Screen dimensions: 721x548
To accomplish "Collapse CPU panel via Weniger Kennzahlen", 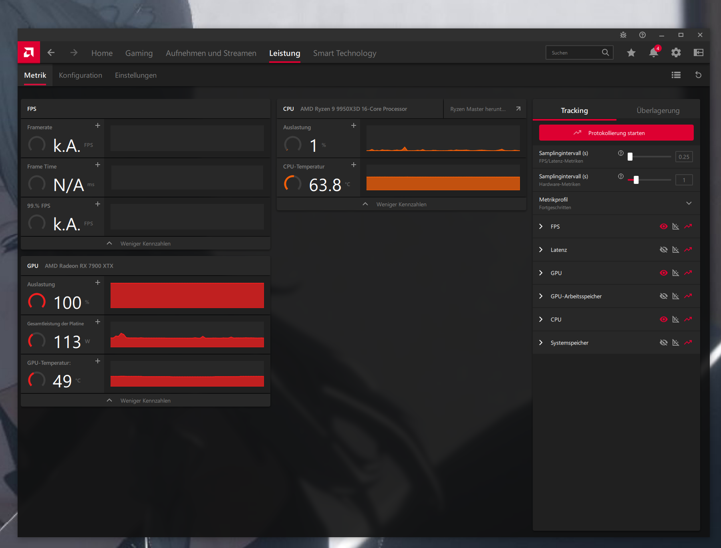I will [401, 204].
